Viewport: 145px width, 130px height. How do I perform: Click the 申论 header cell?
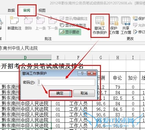(117, 78)
